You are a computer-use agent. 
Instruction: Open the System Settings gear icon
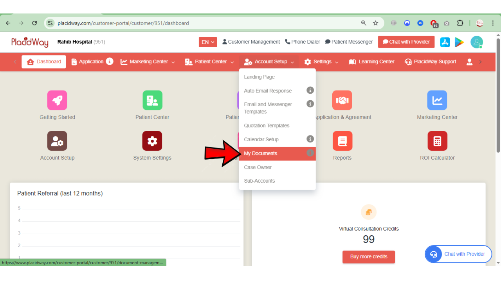(152, 141)
